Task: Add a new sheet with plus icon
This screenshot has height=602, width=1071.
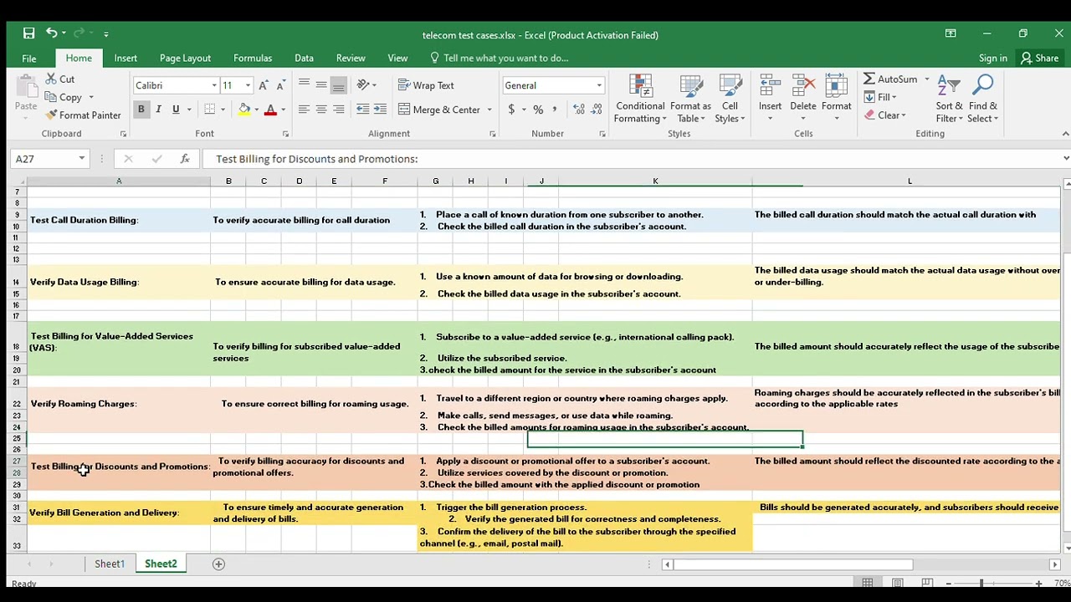Action: (218, 564)
